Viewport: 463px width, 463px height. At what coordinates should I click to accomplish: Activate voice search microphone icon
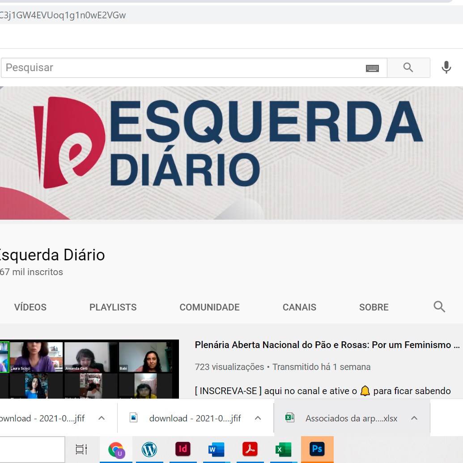(x=446, y=68)
